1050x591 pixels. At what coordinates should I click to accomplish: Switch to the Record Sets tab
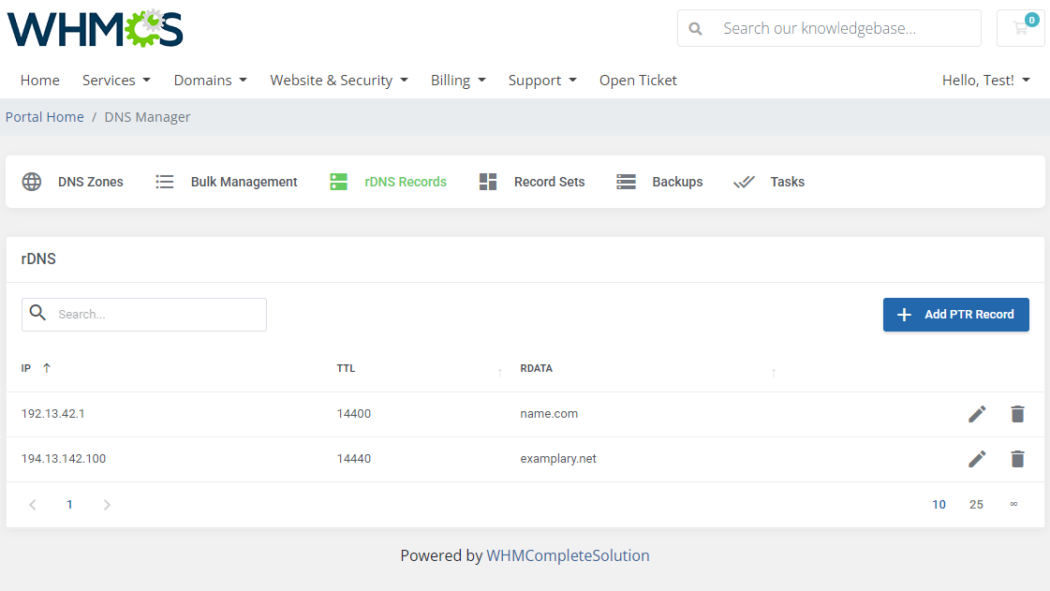tap(549, 182)
